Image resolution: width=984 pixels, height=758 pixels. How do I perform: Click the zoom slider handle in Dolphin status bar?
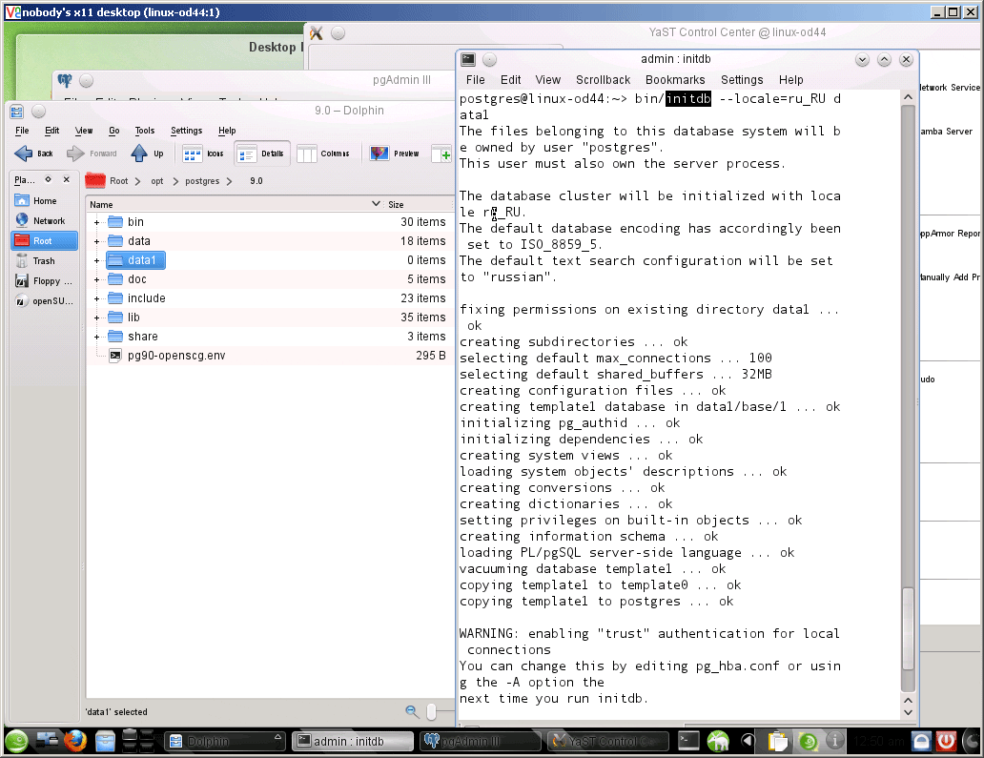click(x=431, y=711)
